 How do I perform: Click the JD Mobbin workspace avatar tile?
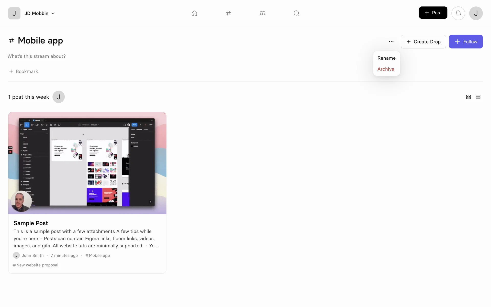(x=14, y=13)
